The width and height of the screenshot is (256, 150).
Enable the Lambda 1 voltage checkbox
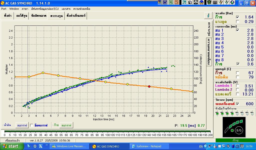(237, 86)
